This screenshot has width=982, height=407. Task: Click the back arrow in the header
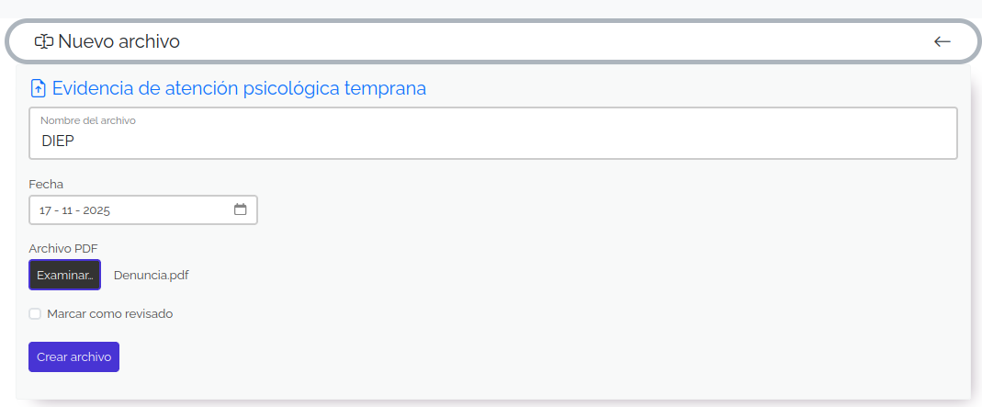pos(942,41)
